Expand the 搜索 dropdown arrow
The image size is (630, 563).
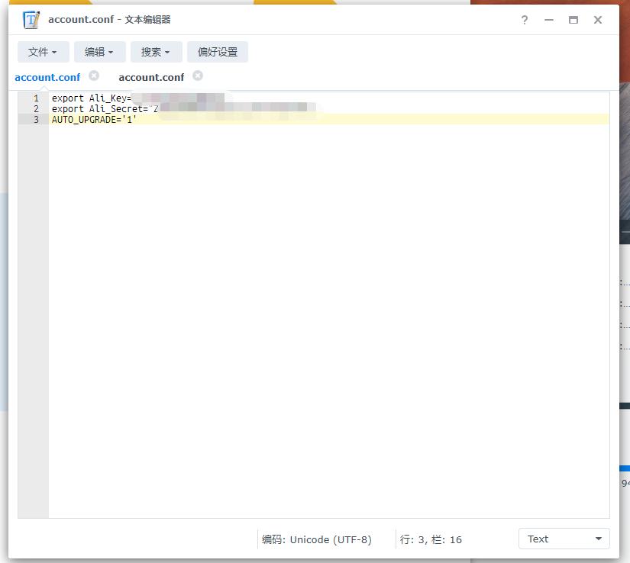coord(169,51)
